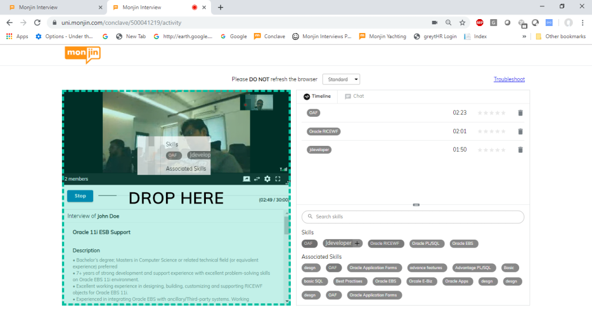This screenshot has width=592, height=316.
Task: Open video settings gear
Action: coord(267,179)
